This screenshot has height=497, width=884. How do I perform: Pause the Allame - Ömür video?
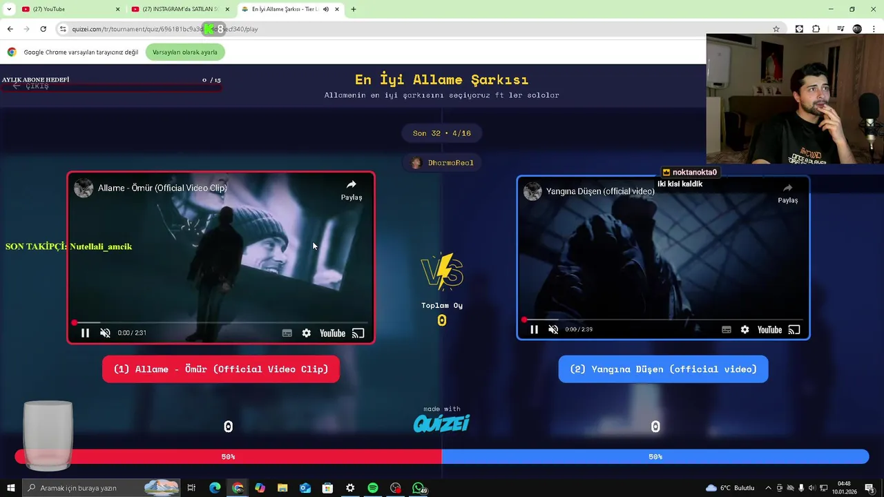[85, 333]
